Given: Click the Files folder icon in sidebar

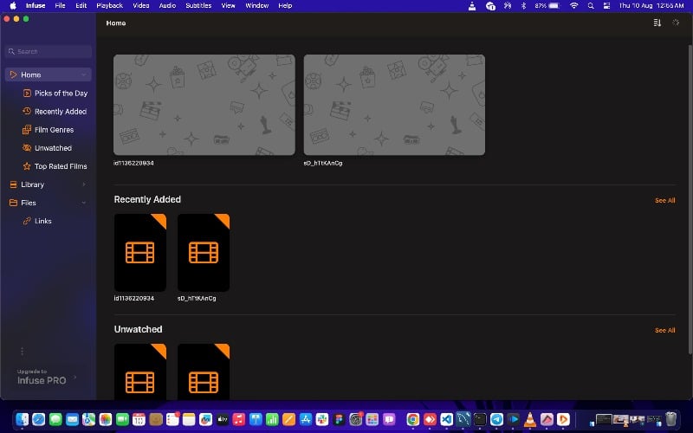Looking at the screenshot, I should pos(13,203).
